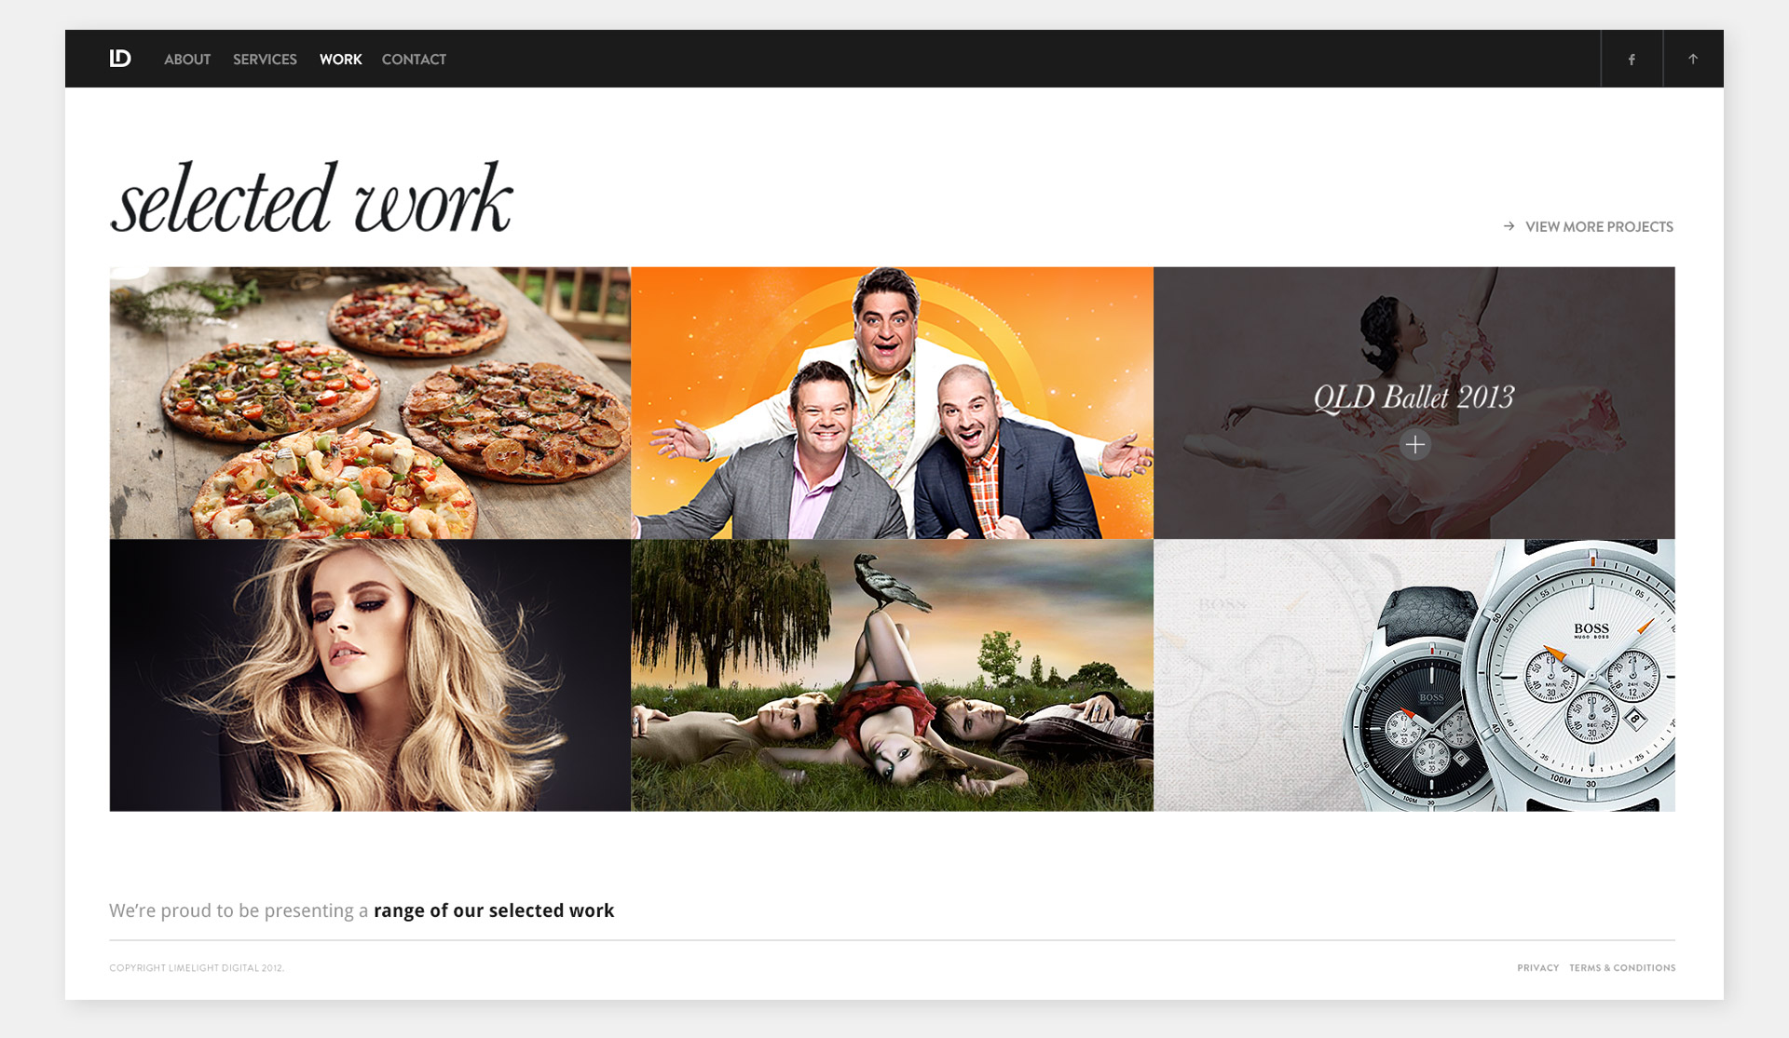
Task: Click View More Projects link
Action: (1599, 227)
